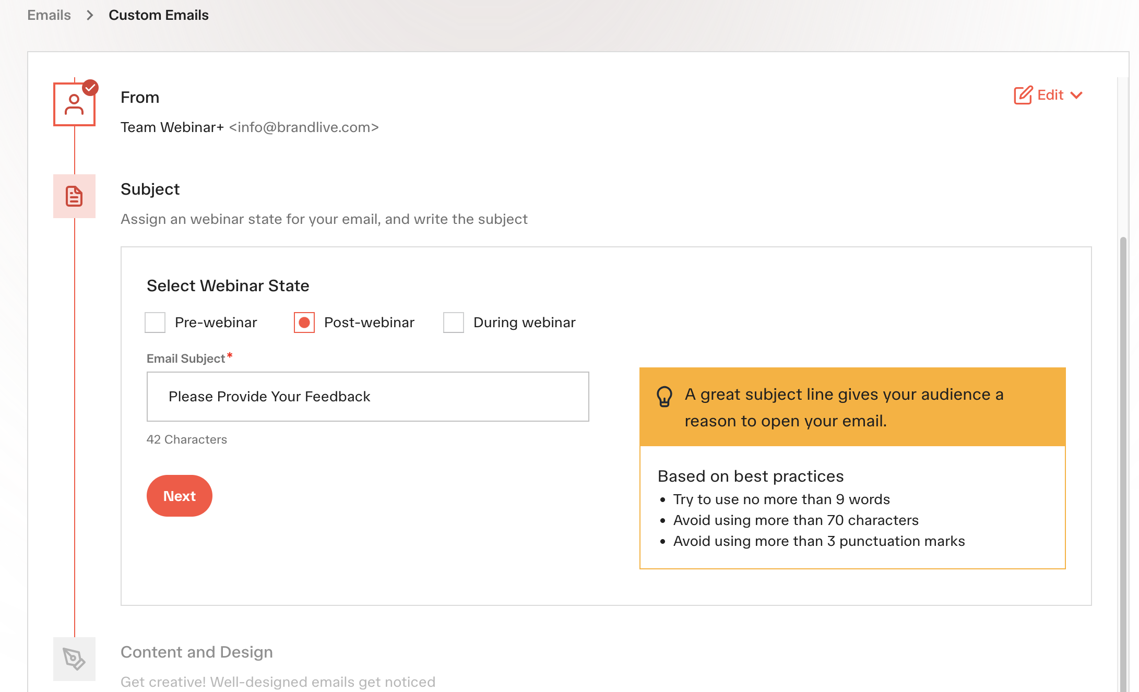
Task: Click the Based on best practices heading
Action: tap(751, 476)
